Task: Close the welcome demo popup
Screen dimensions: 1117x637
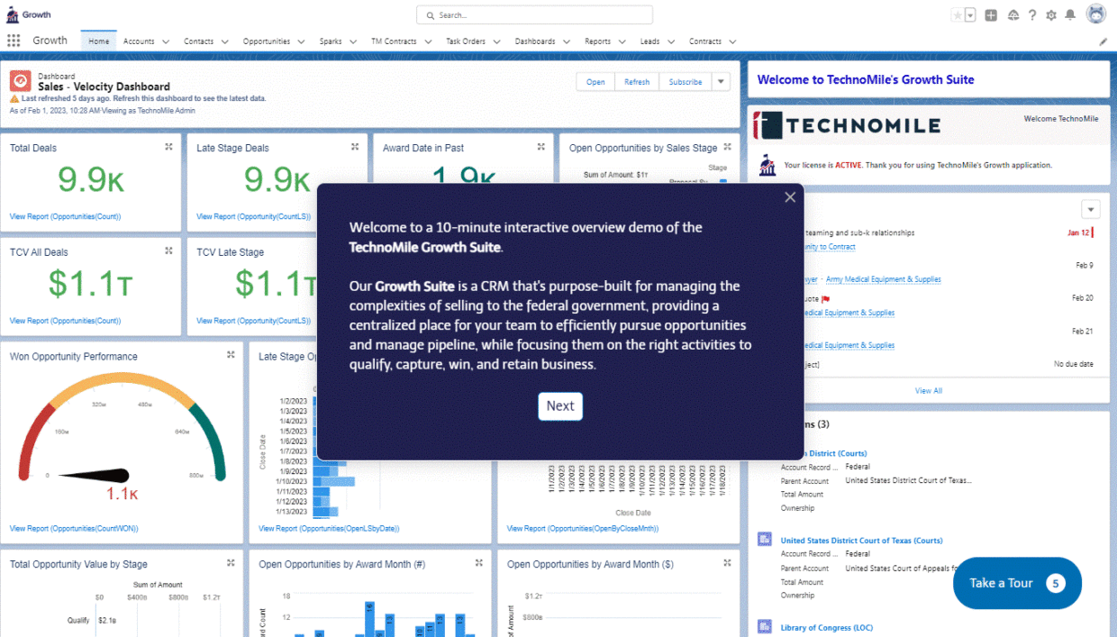Action: pyautogui.click(x=790, y=197)
